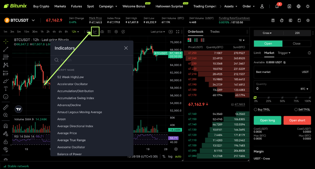Capture a chart screenshot with the camera icon
This screenshot has width=315, height=169.
click(x=103, y=31)
